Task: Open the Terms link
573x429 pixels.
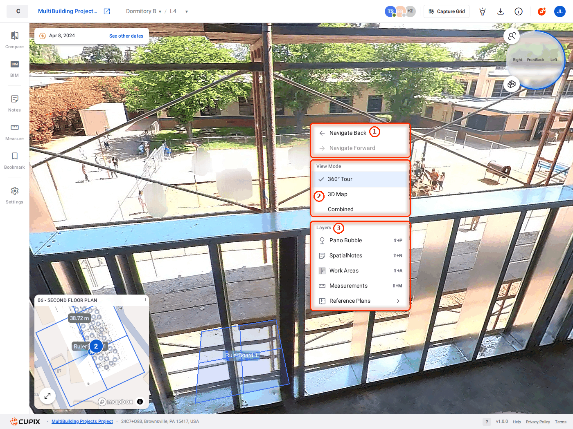Action: [x=561, y=422]
